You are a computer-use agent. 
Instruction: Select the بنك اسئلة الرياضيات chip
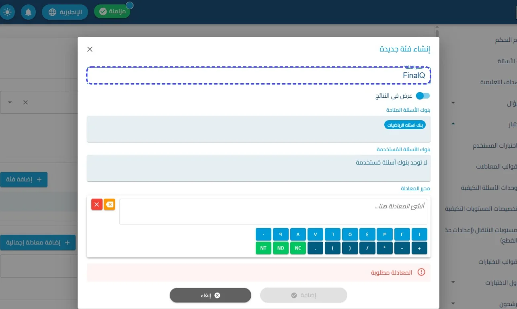point(405,125)
